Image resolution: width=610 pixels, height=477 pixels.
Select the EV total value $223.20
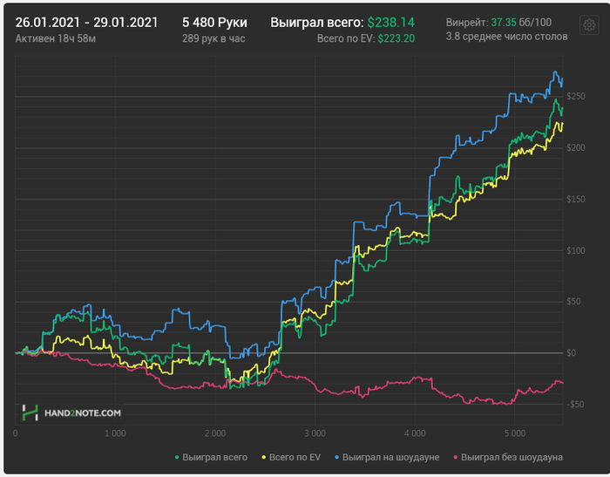[396, 38]
